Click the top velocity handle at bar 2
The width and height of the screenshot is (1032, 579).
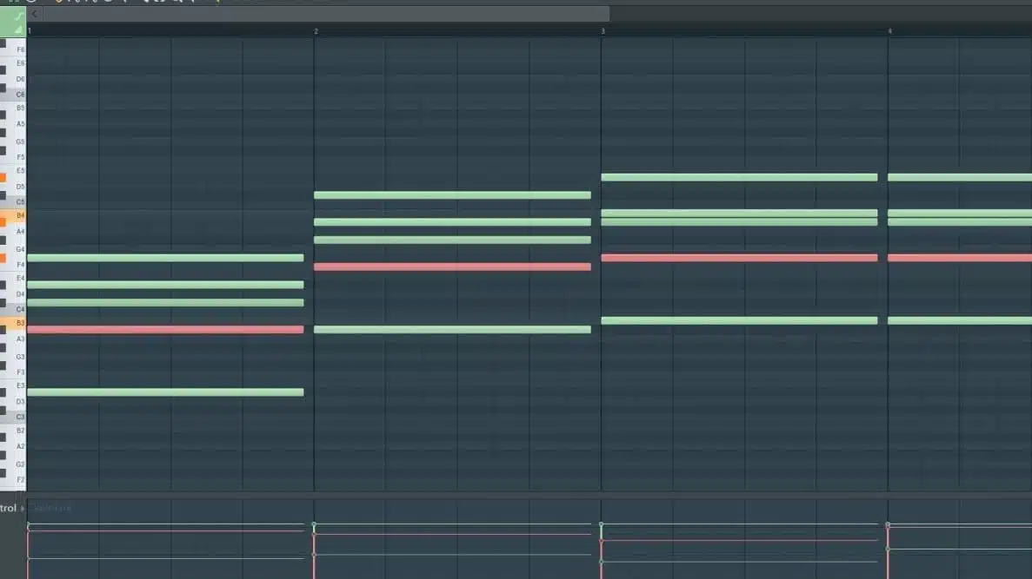(314, 525)
